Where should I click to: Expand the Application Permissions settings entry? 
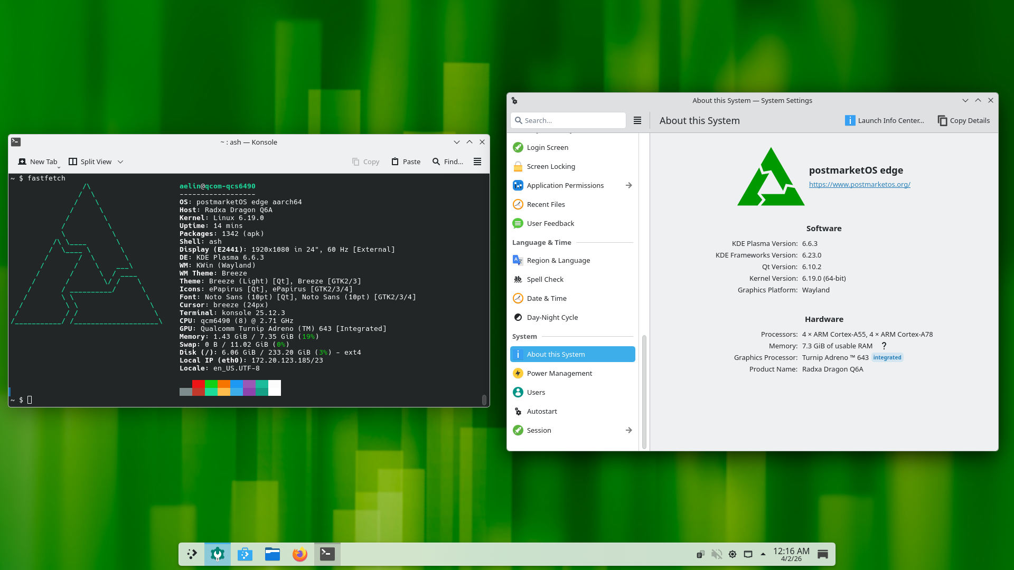click(628, 185)
